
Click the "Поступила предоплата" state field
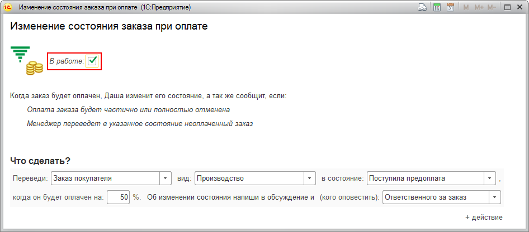tap(426, 178)
